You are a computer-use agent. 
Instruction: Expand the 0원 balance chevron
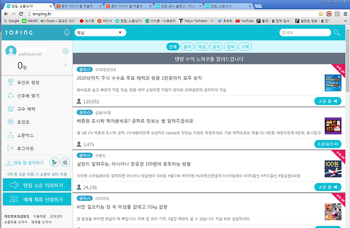(66, 65)
